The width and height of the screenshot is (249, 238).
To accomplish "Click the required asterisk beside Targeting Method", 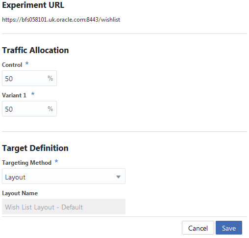I will coord(56,161).
